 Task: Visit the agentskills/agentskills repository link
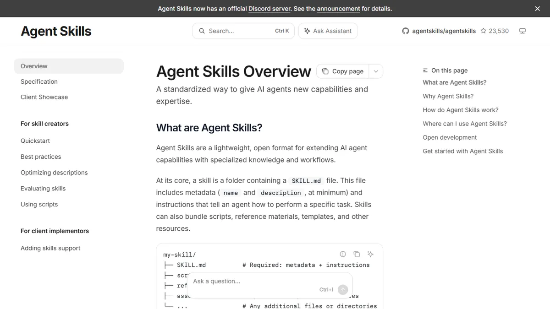(x=444, y=31)
